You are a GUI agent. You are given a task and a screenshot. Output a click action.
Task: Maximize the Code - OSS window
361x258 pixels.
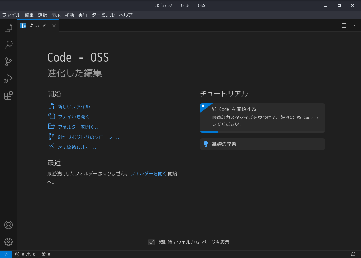[x=339, y=5]
